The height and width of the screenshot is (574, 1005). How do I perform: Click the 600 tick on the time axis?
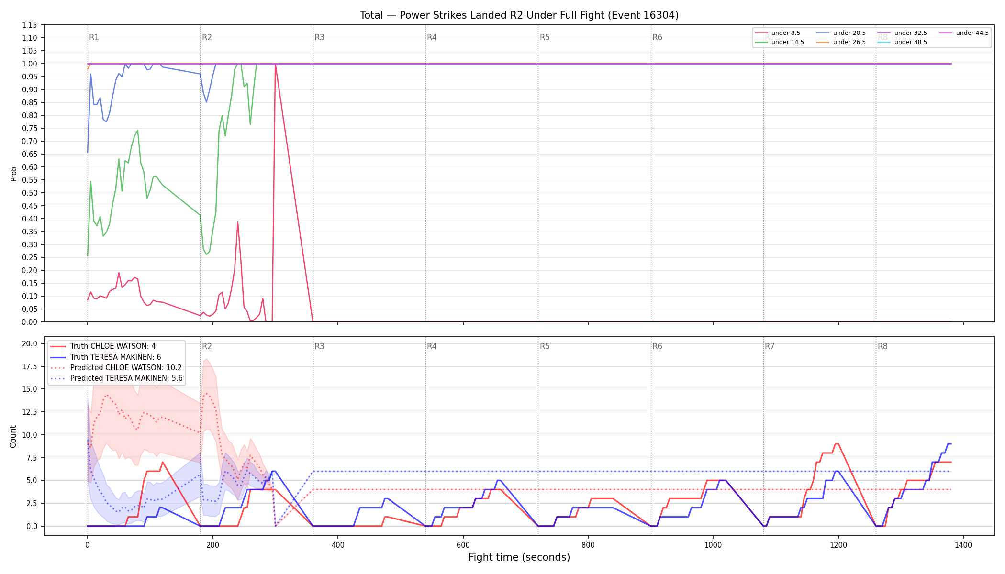point(463,545)
